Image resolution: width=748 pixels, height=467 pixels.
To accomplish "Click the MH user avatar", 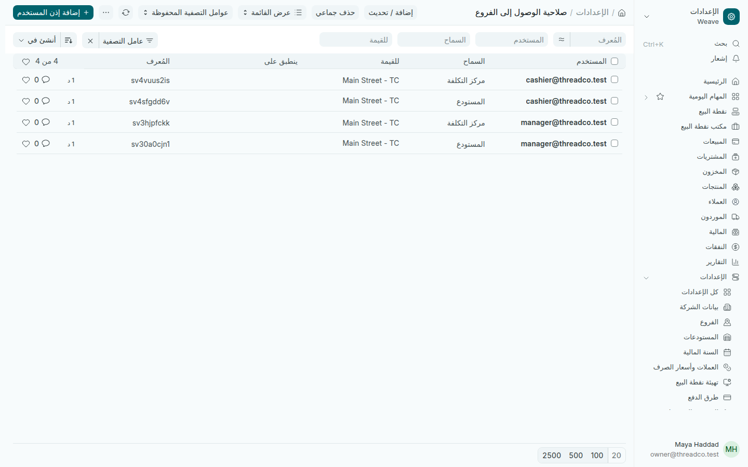I will [x=731, y=449].
